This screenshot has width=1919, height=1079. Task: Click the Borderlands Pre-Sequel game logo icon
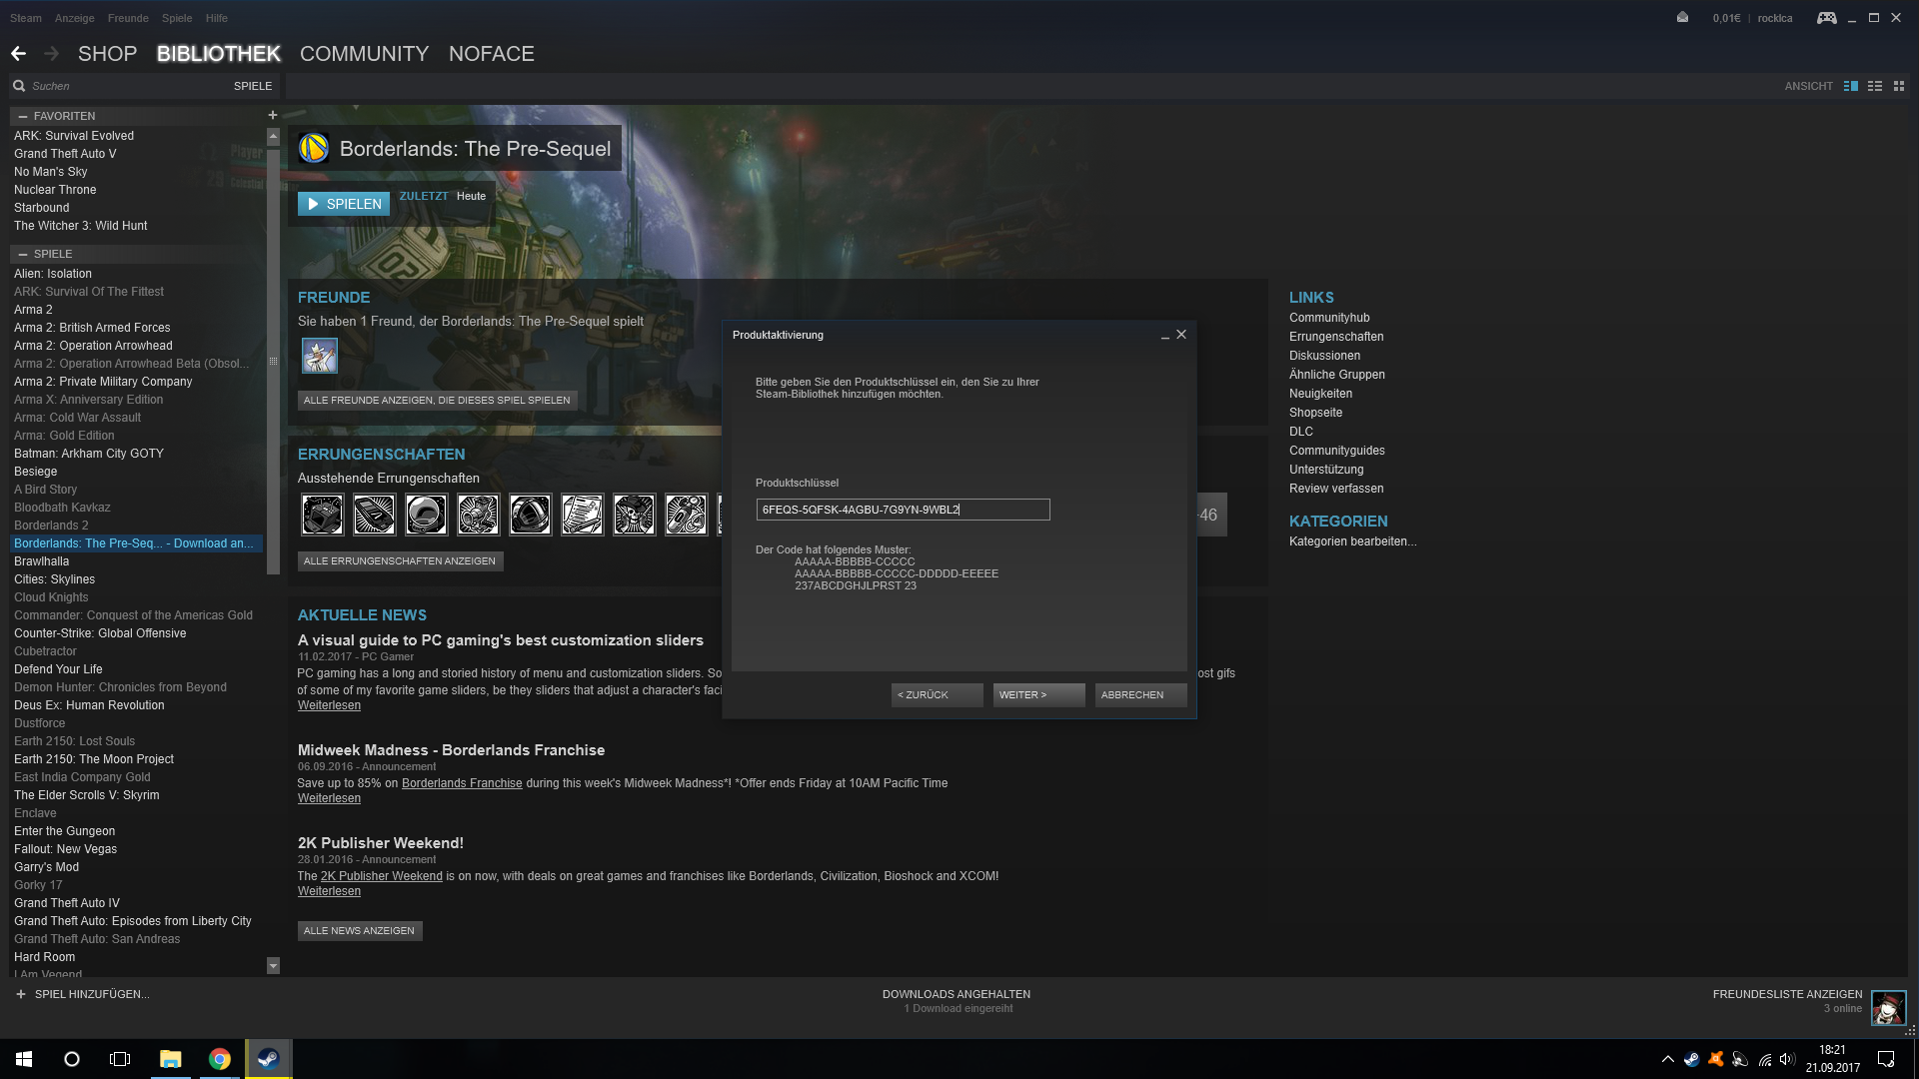[314, 149]
